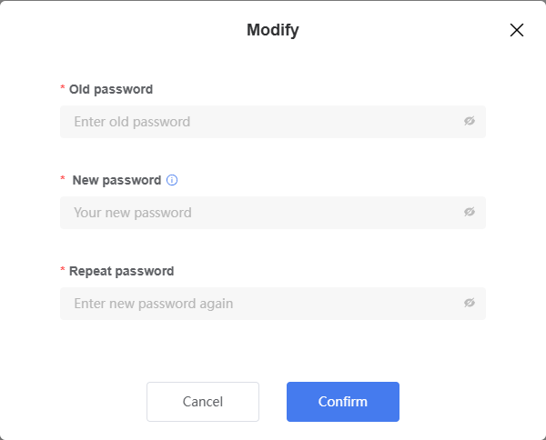
Task: Click the red asterisk beside Repeat password
Action: pyautogui.click(x=63, y=269)
